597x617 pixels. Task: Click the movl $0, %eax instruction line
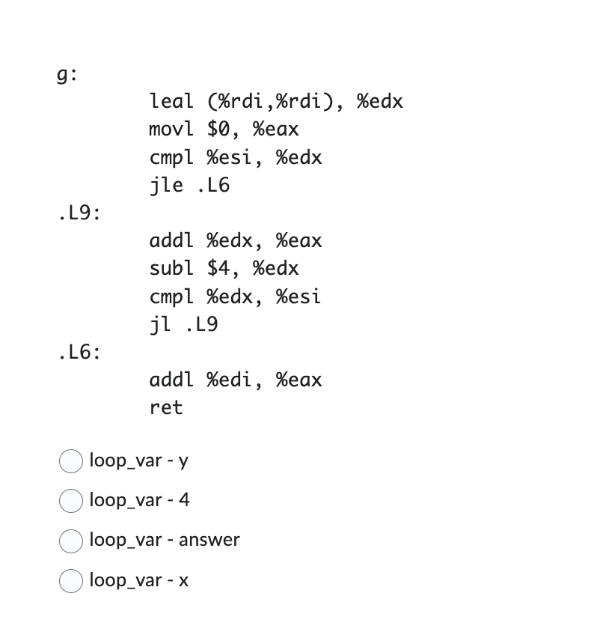click(x=224, y=130)
